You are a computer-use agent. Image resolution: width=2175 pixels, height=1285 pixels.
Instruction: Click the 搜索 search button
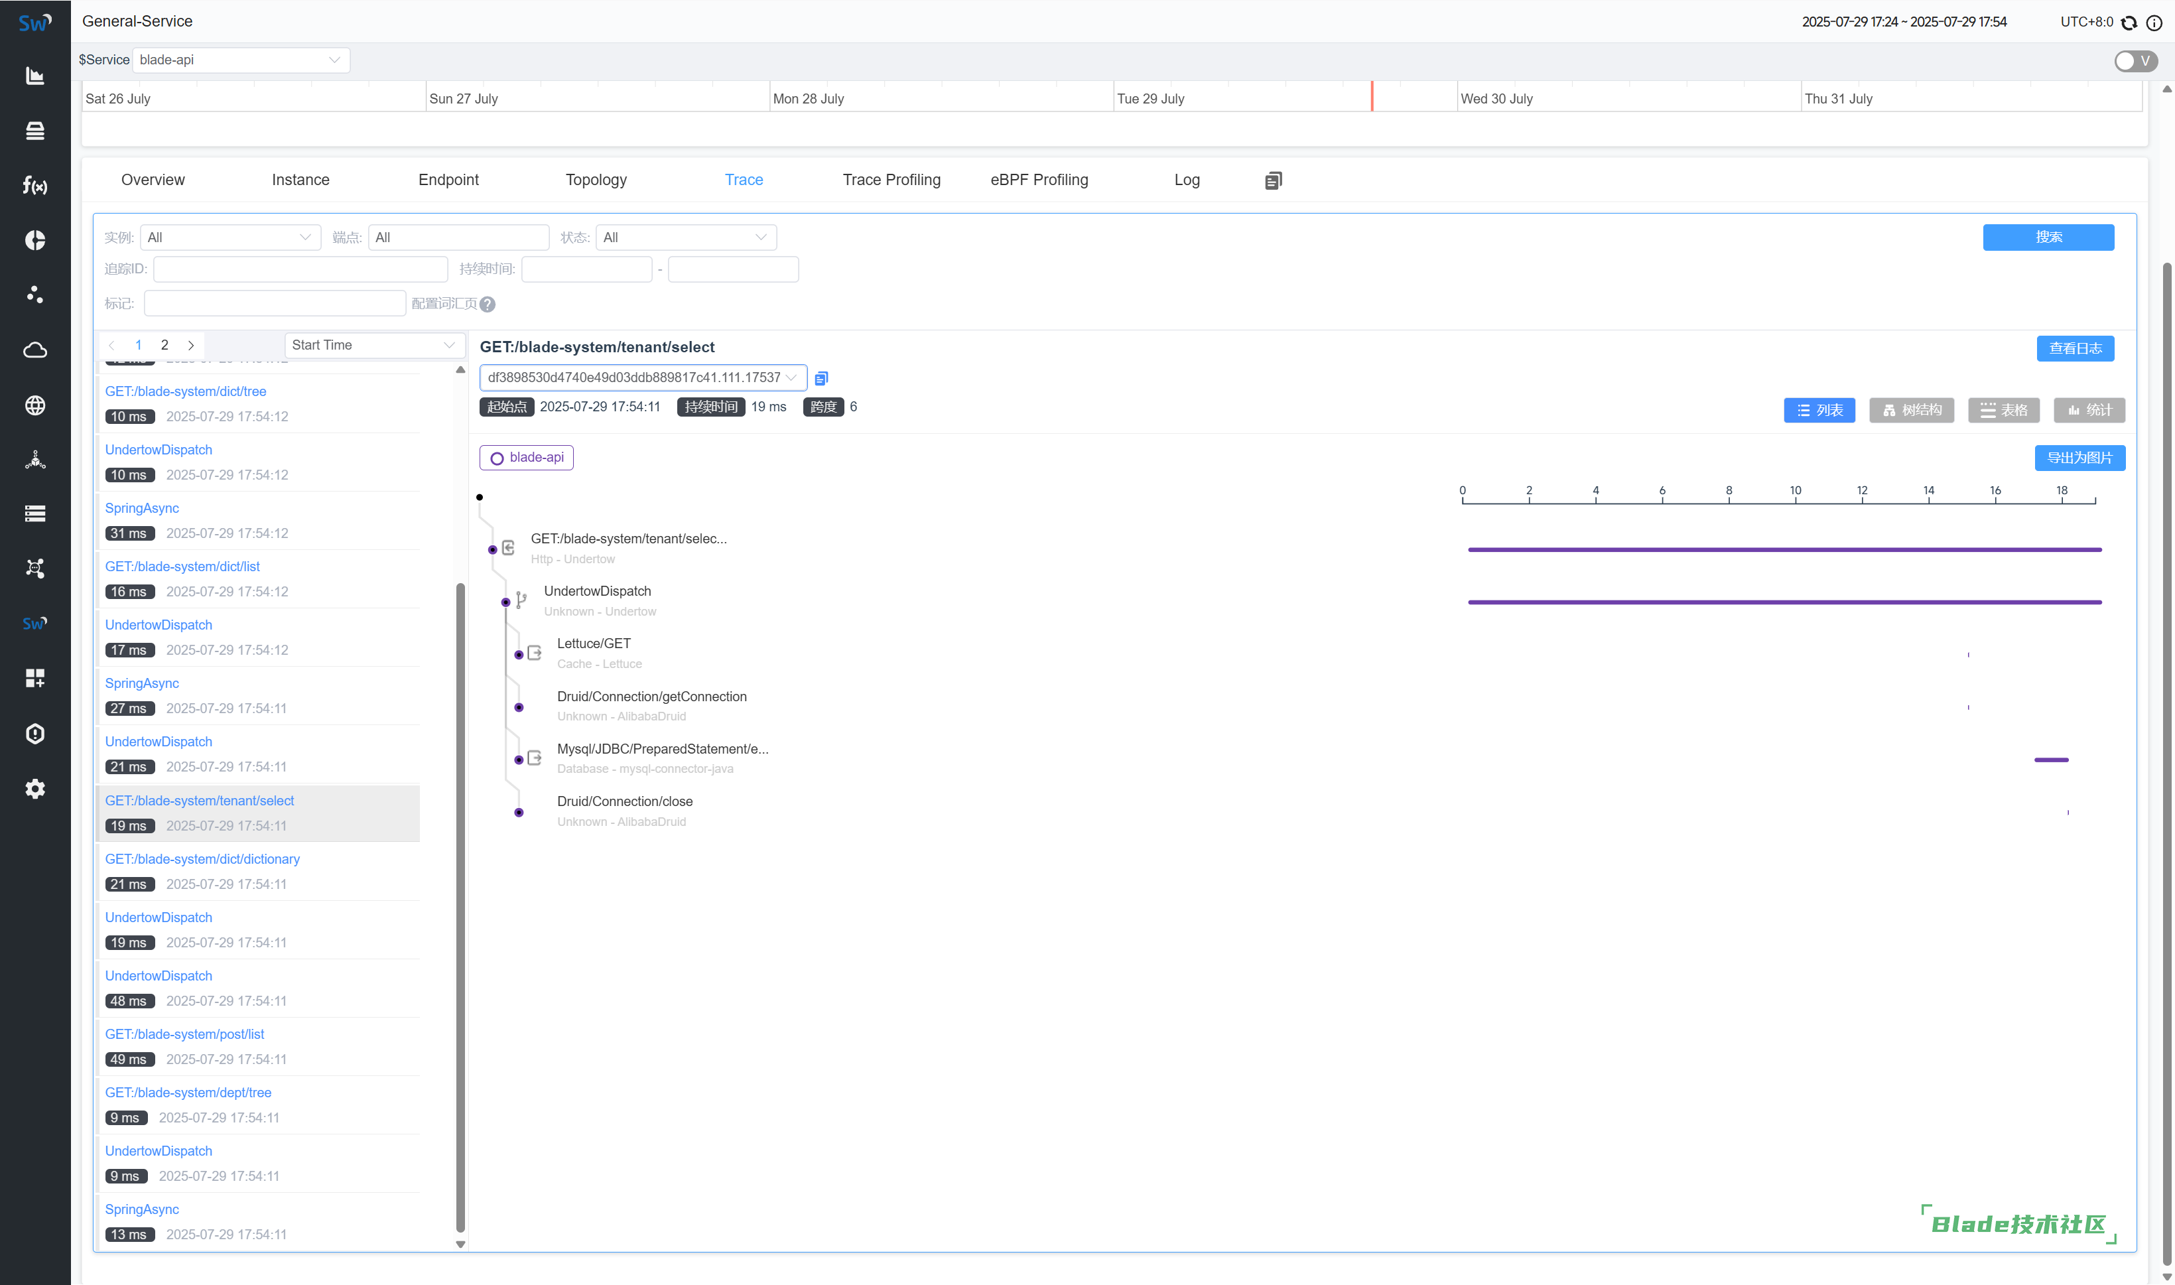pos(2048,237)
